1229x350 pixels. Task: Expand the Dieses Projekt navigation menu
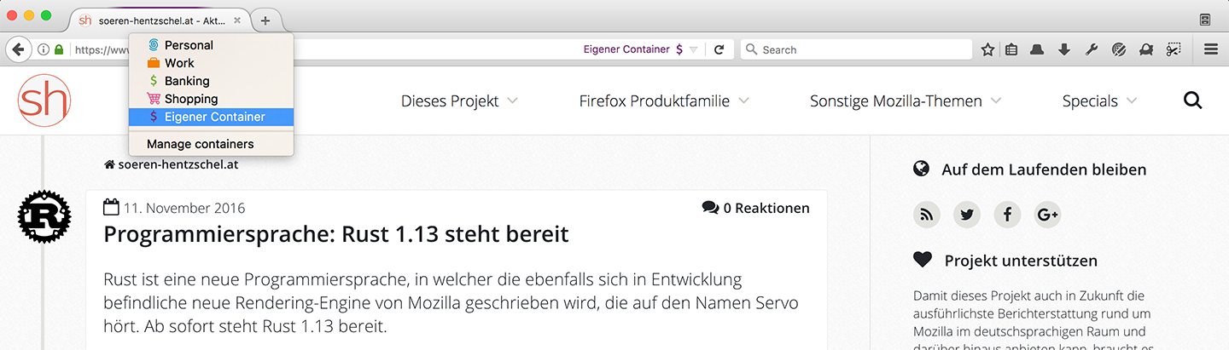pyautogui.click(x=459, y=101)
